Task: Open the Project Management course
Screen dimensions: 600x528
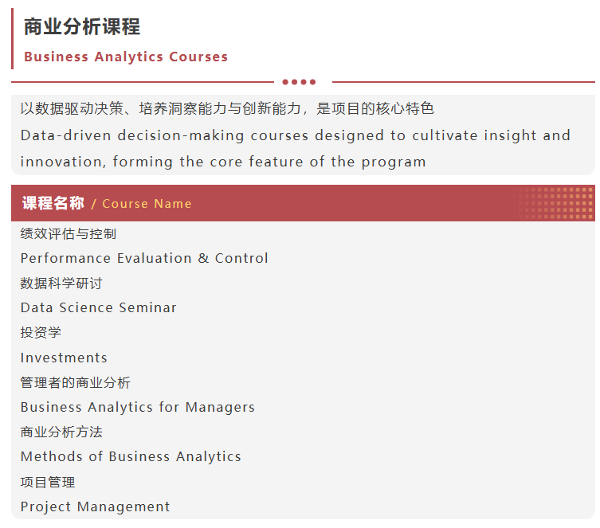Action: (96, 506)
